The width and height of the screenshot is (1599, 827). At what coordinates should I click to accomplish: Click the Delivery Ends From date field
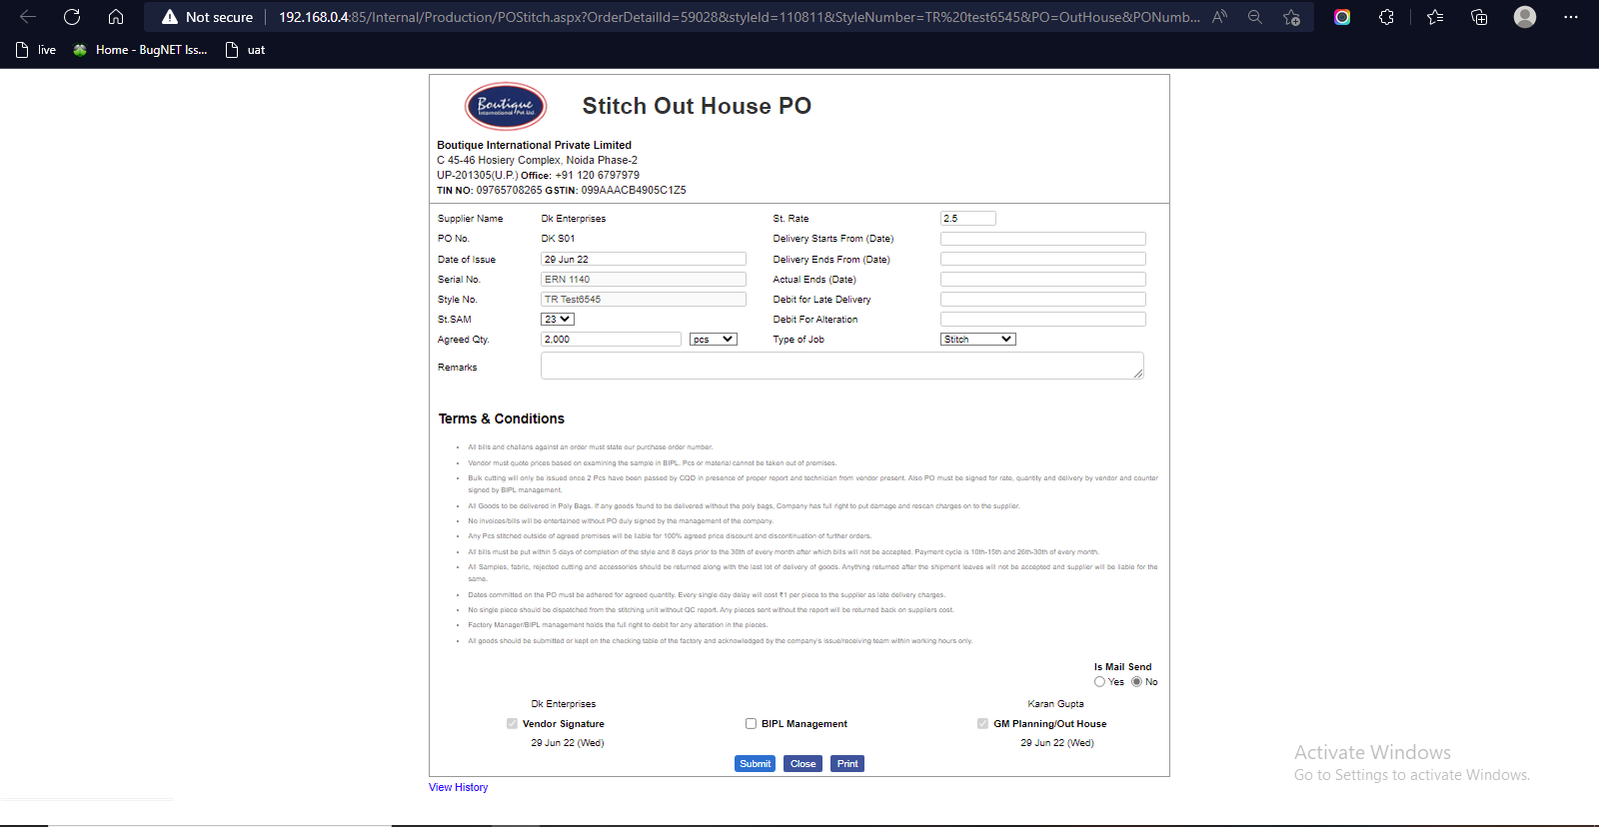tap(1043, 260)
